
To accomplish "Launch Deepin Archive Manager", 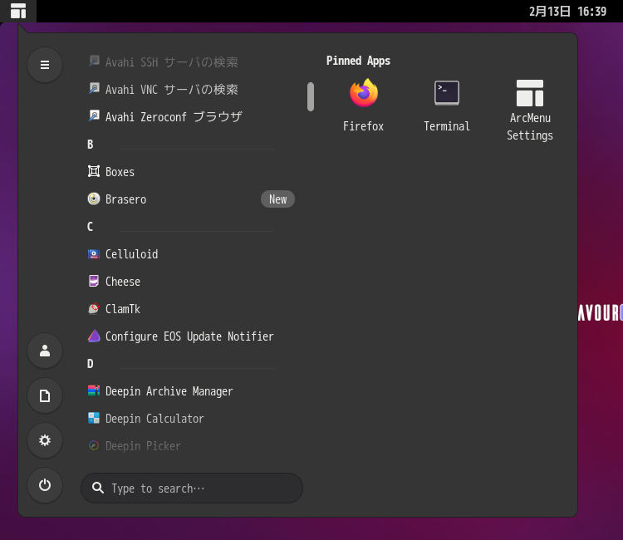I will [x=191, y=391].
